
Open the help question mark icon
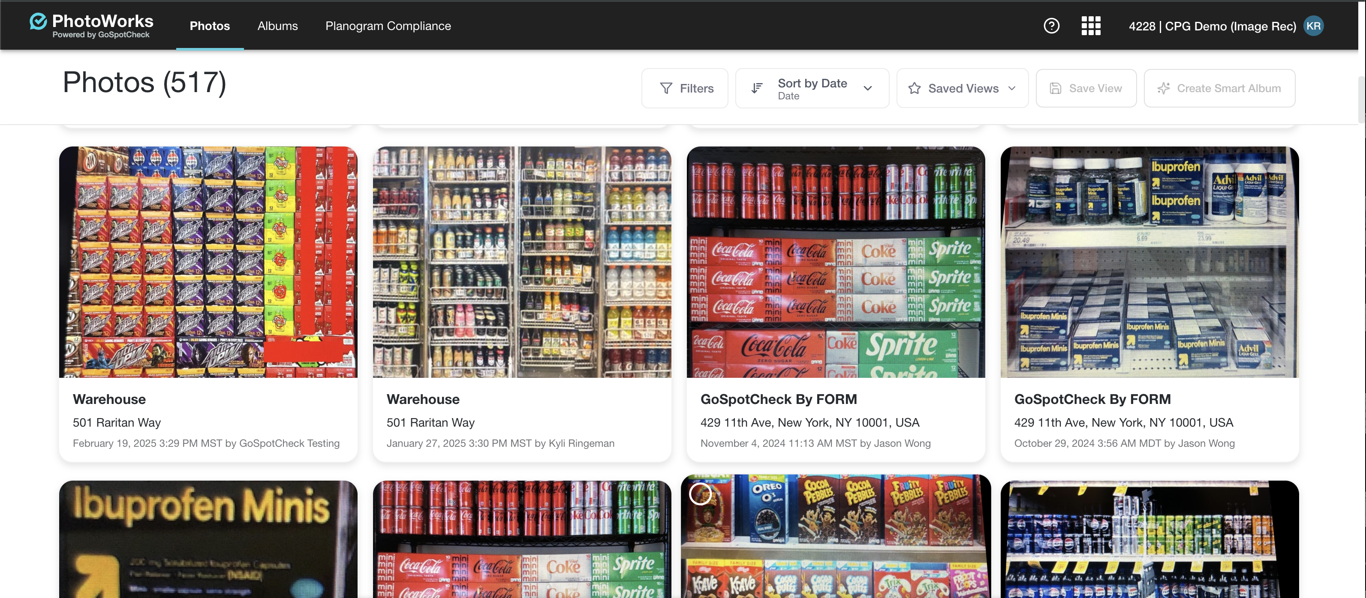(1051, 26)
